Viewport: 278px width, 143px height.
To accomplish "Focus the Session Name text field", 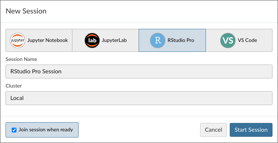I will (x=139, y=71).
